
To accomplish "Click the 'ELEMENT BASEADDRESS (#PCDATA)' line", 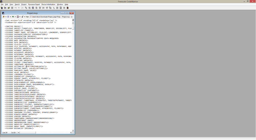I will [x=19, y=86].
